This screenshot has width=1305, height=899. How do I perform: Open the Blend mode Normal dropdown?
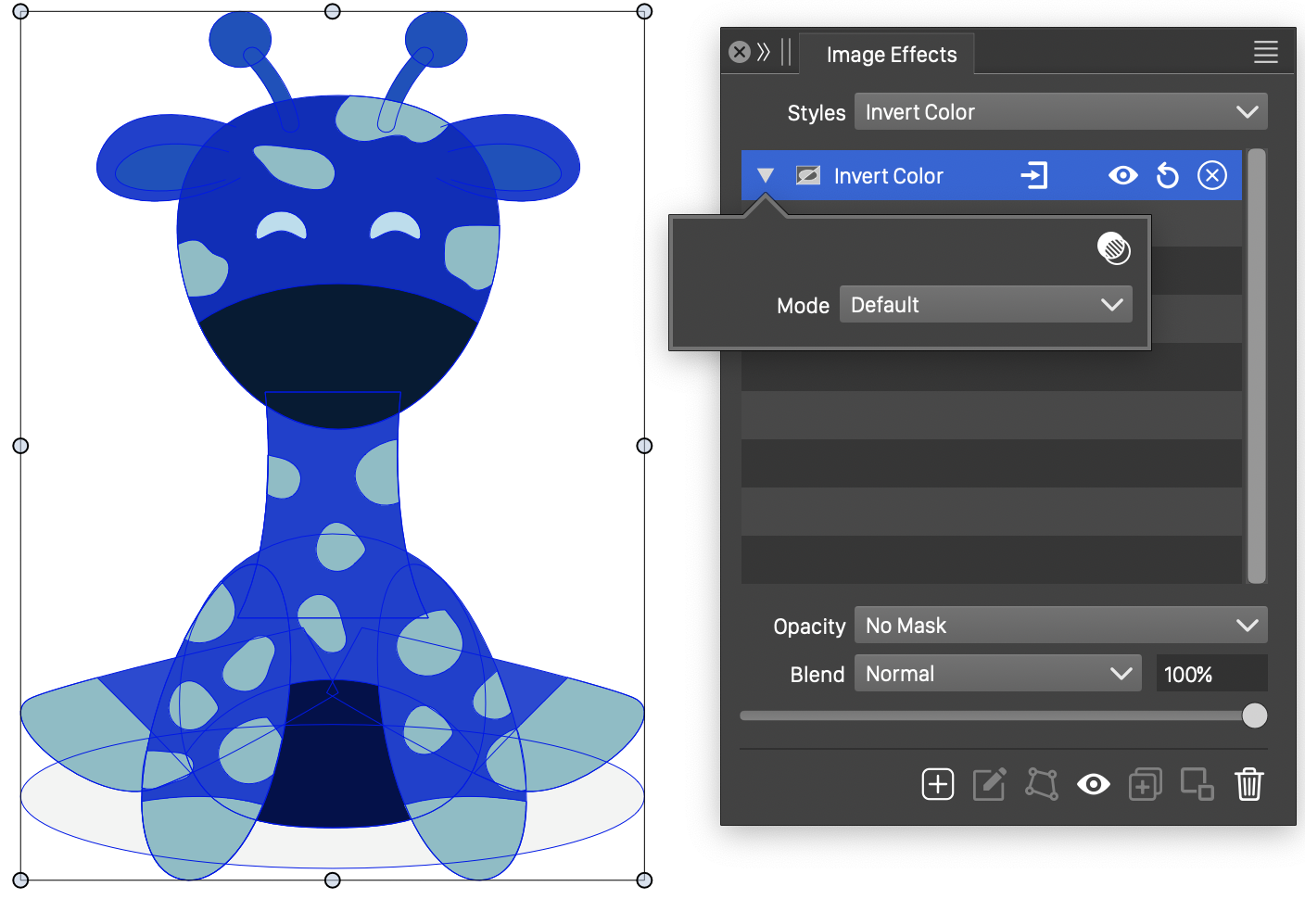[998, 674]
